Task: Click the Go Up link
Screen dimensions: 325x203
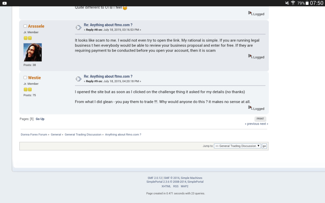Action: coord(40,119)
